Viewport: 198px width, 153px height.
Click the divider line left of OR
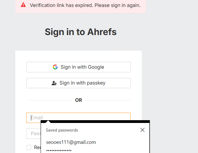(x=49, y=100)
